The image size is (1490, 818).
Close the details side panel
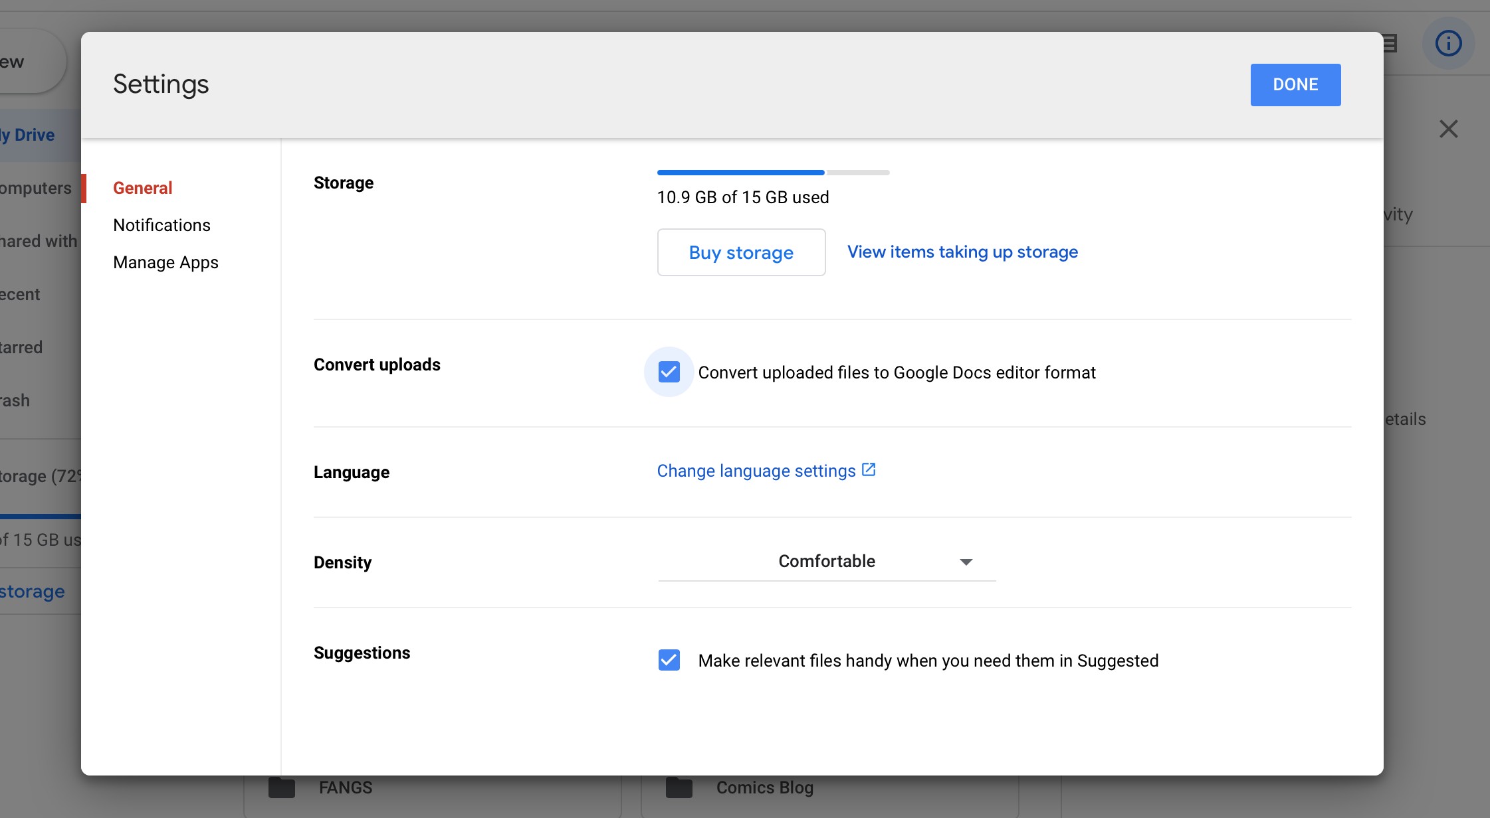coord(1448,129)
